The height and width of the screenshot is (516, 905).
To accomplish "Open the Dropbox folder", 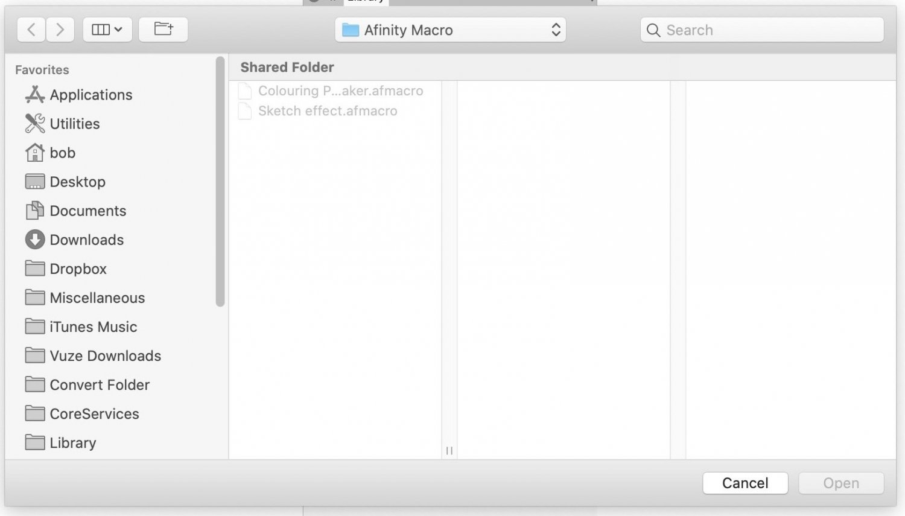I will [78, 269].
